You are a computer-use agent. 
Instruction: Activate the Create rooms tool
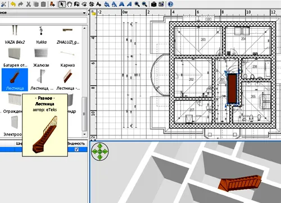84,4
